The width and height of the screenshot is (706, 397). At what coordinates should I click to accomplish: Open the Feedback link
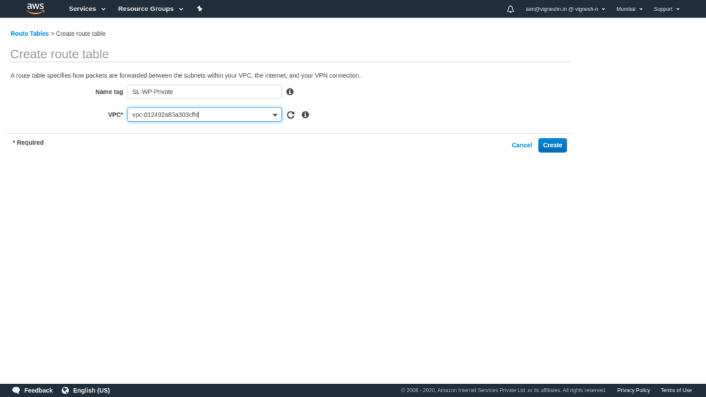point(39,390)
